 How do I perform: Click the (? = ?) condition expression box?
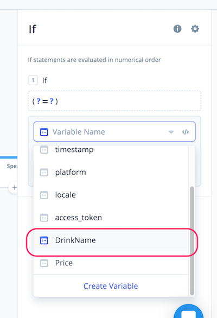pyautogui.click(x=114, y=101)
